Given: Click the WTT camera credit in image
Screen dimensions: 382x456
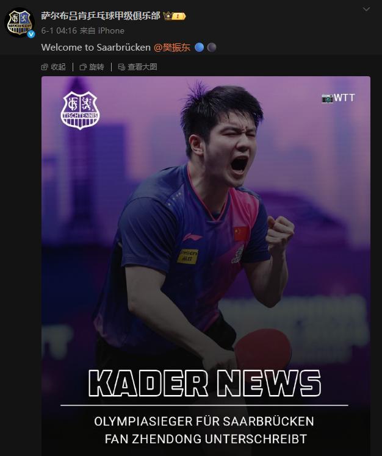Looking at the screenshot, I should 338,98.
